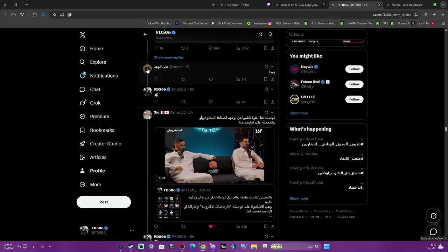Reply to the Sio post with video
Viewport: 448px width, 252px height.
(157, 226)
